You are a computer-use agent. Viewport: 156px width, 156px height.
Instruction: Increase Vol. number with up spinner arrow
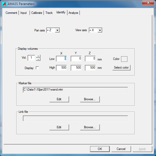(38, 56)
